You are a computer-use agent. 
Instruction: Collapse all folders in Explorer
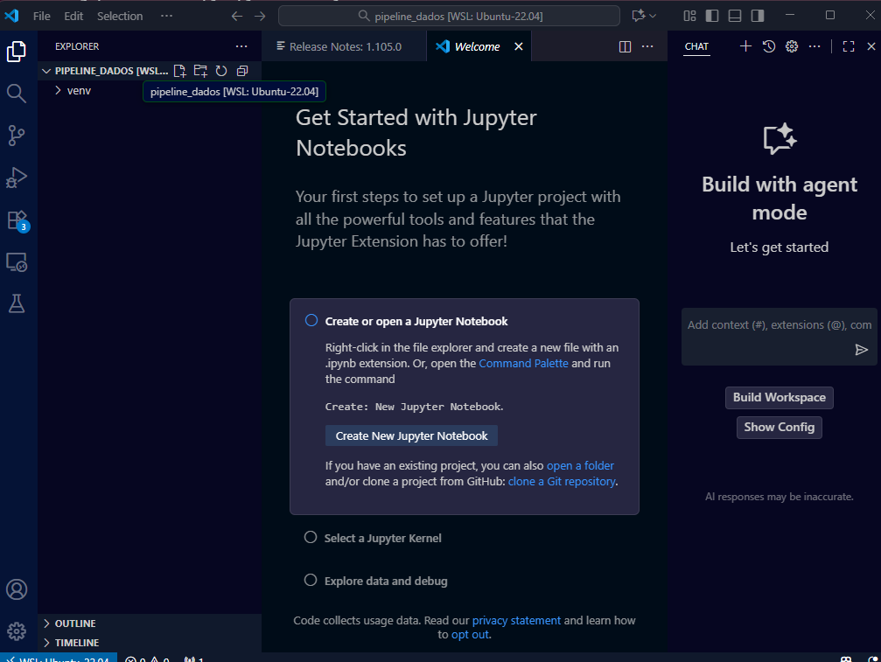[x=242, y=71]
